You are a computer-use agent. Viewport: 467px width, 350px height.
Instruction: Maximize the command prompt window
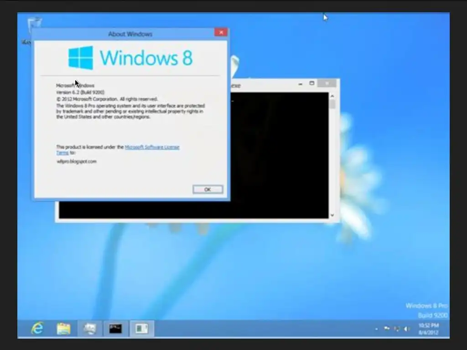(x=311, y=84)
